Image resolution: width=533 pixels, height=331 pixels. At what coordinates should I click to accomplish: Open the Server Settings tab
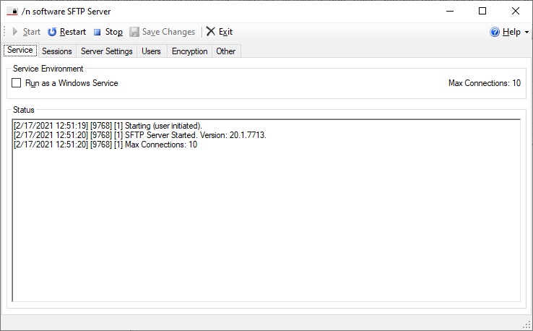pyautogui.click(x=106, y=51)
